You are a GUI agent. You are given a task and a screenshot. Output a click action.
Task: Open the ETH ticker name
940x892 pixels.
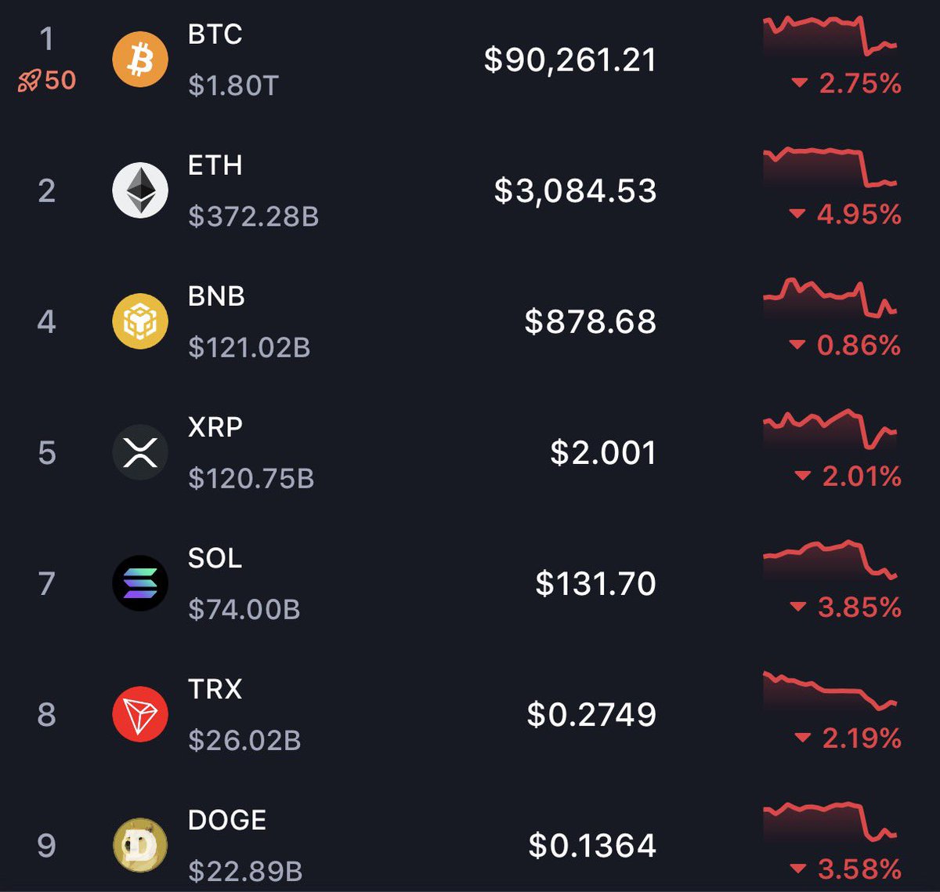[215, 165]
